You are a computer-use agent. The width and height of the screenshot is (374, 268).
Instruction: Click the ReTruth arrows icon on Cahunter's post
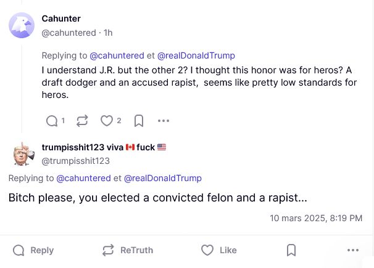tap(82, 121)
